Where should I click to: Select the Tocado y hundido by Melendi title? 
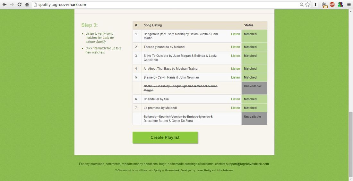[165, 47]
